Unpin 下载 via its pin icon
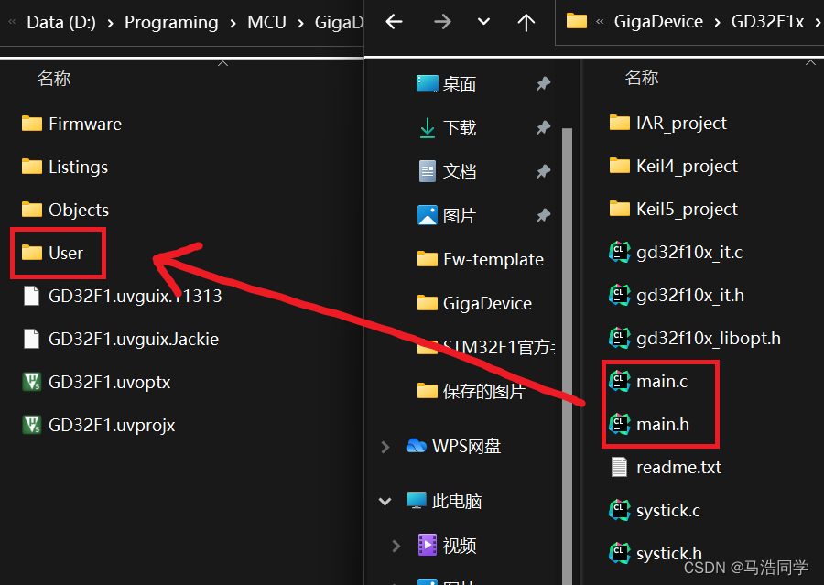824x585 pixels. 543,128
